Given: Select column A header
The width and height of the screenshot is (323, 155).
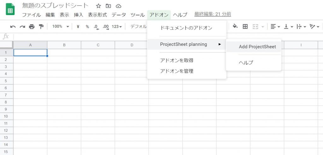Looking at the screenshot, I should tap(30, 45).
